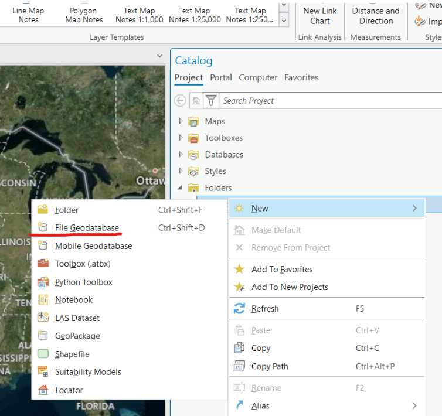Click the Add To Favorites star icon
Viewport: 442px width, 416px height.
click(x=239, y=269)
